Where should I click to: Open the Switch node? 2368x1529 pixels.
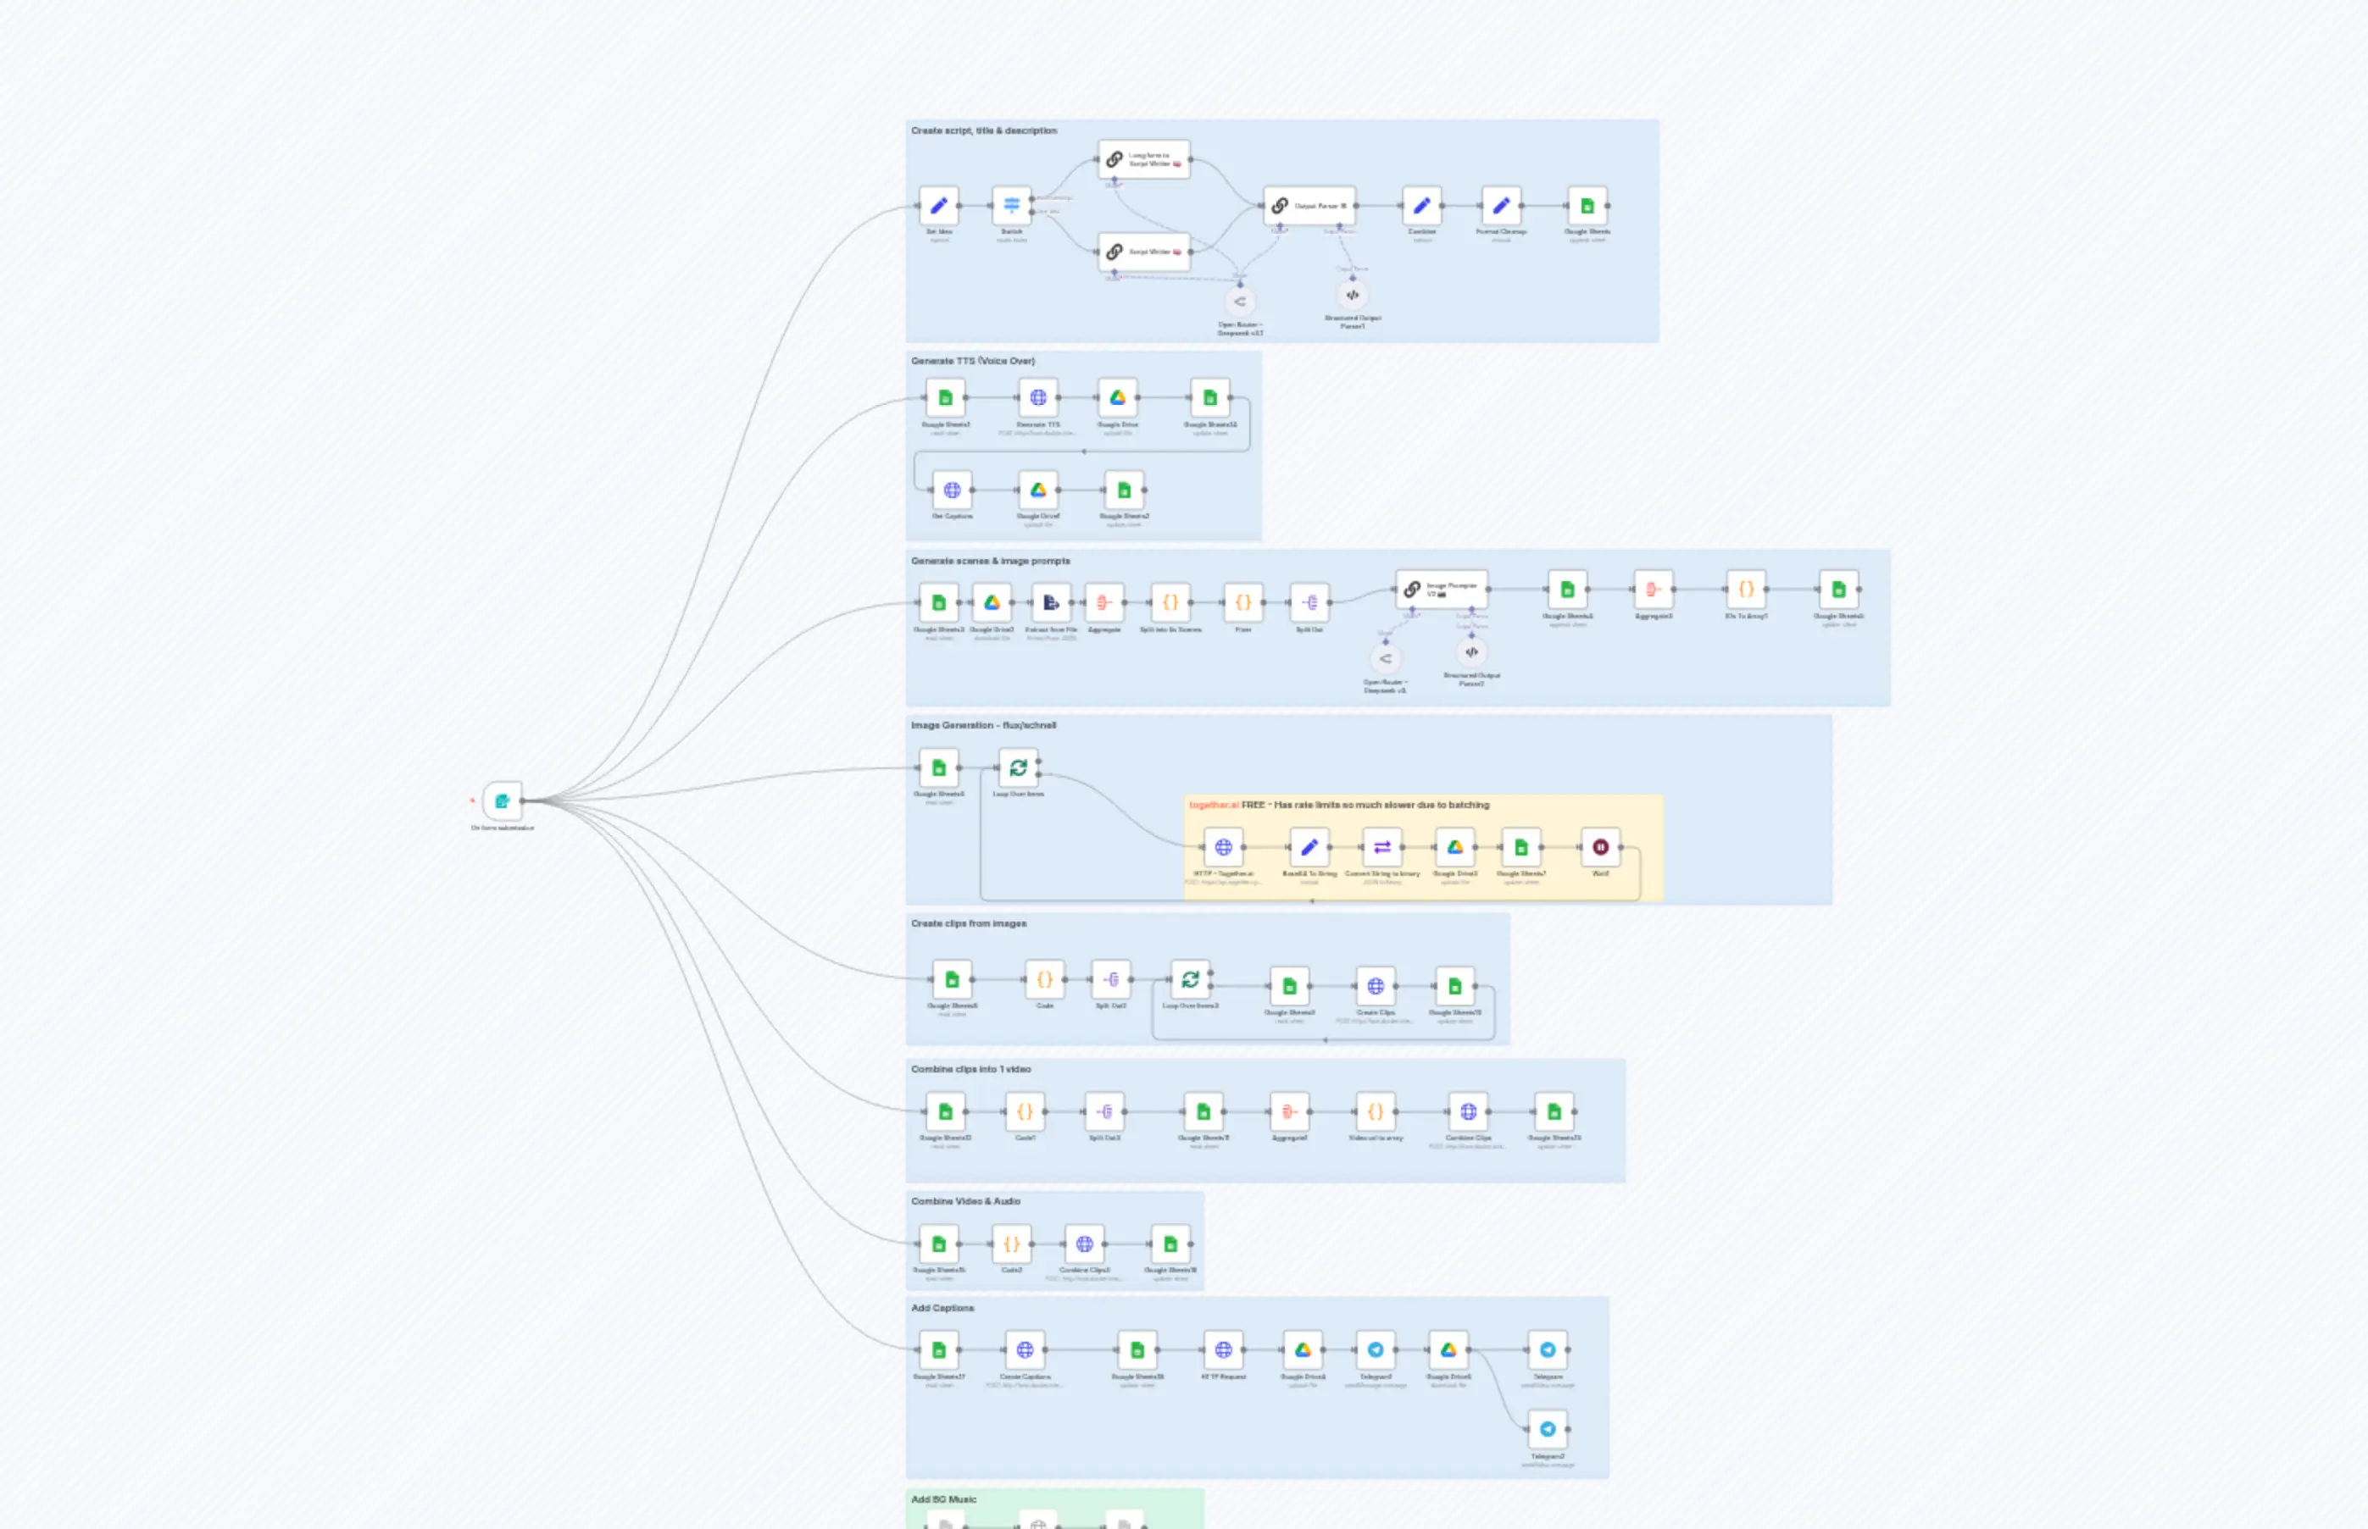(x=1010, y=206)
